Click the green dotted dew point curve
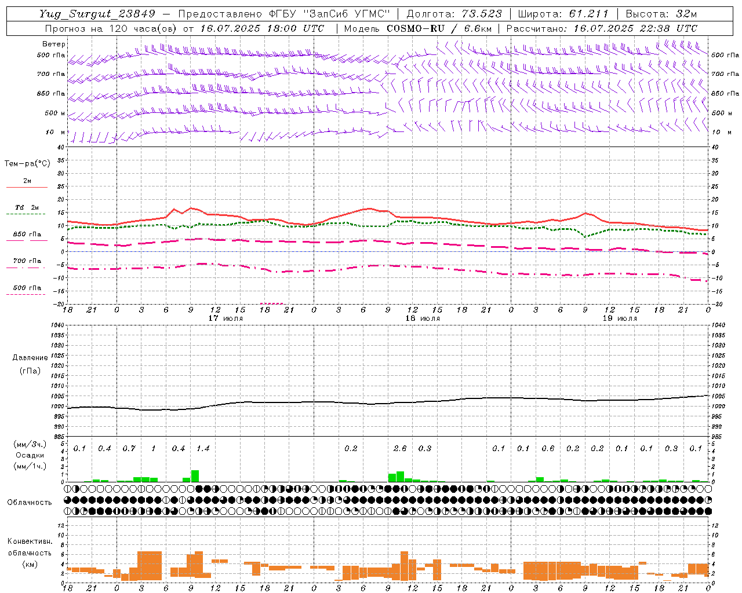This screenshot has width=742, height=593. pos(388,226)
